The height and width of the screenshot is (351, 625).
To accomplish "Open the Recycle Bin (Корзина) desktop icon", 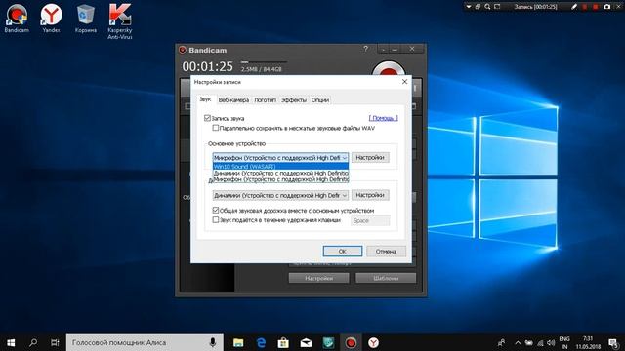I will pyautogui.click(x=86, y=18).
